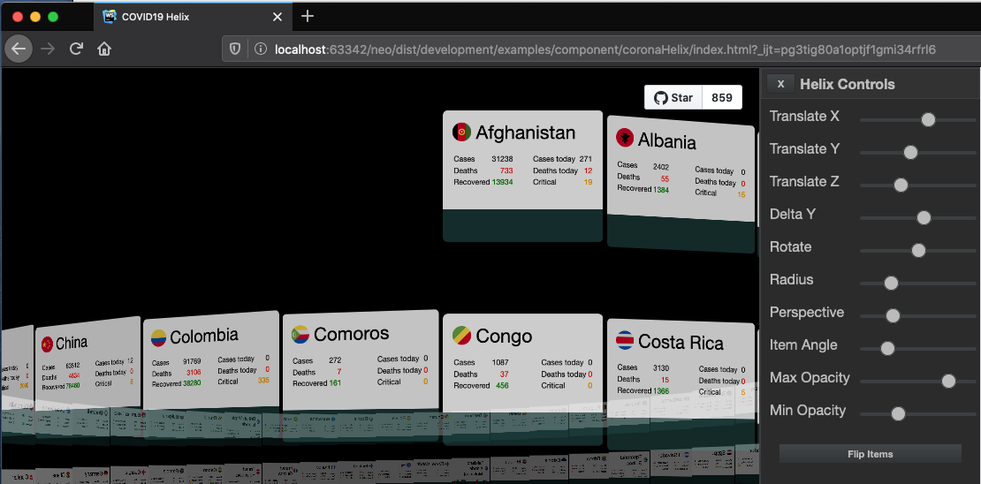Click the browser forward arrow

(48, 49)
